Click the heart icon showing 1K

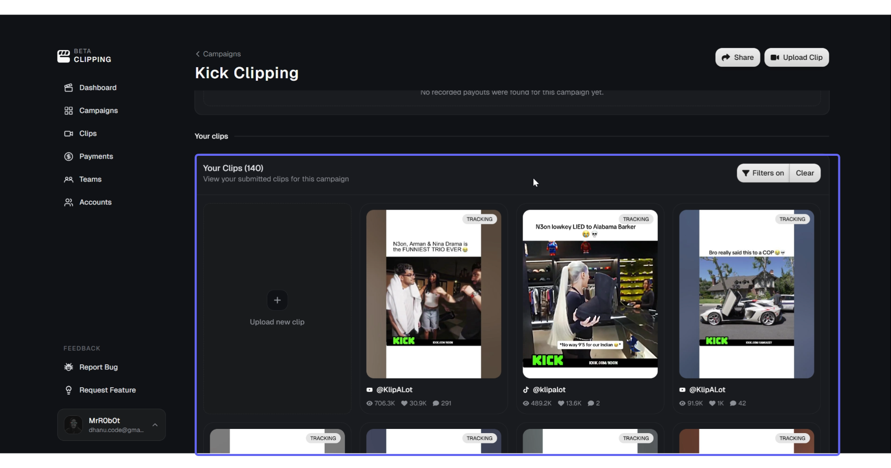click(x=712, y=403)
